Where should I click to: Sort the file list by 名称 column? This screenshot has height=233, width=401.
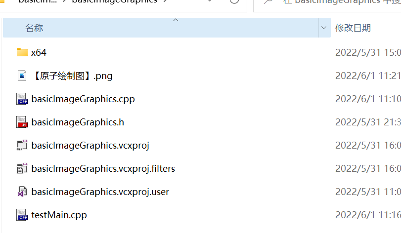(x=34, y=28)
